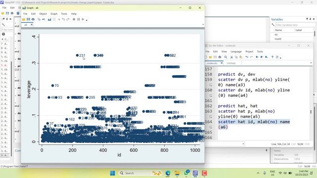Switch to codes.do tab

click(212, 63)
